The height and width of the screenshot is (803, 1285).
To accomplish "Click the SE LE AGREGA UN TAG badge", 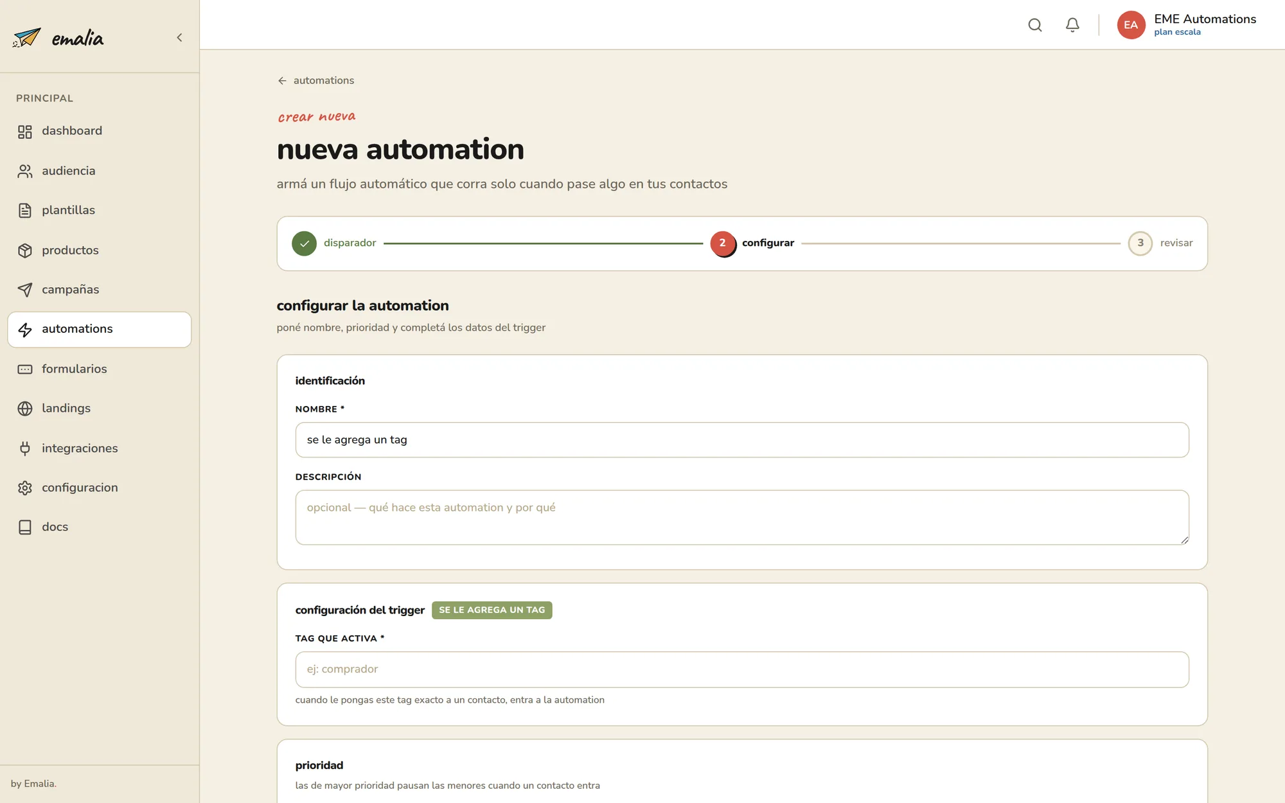I will coord(492,610).
